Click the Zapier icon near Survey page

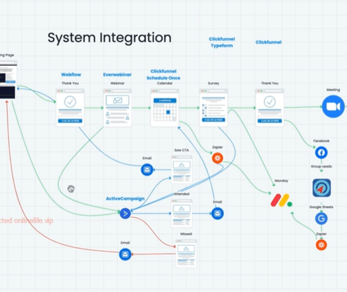[217, 158]
